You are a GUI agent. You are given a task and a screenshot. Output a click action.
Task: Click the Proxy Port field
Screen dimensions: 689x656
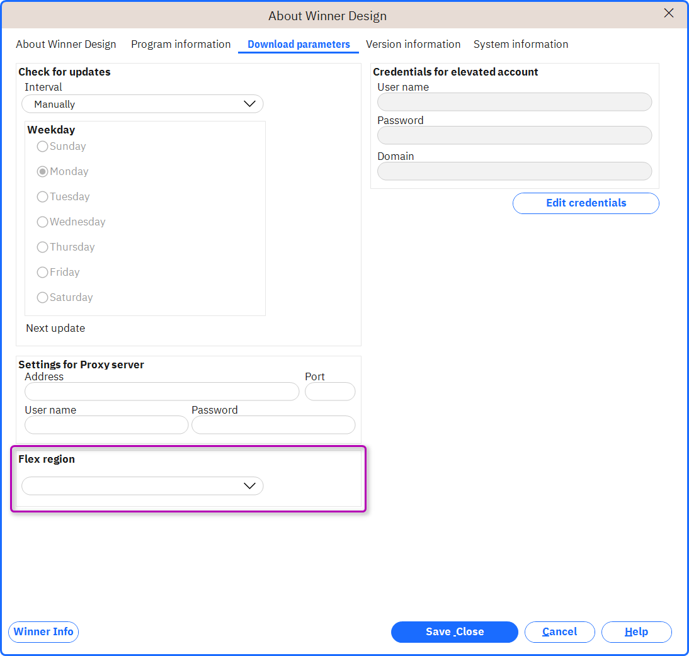[330, 392]
